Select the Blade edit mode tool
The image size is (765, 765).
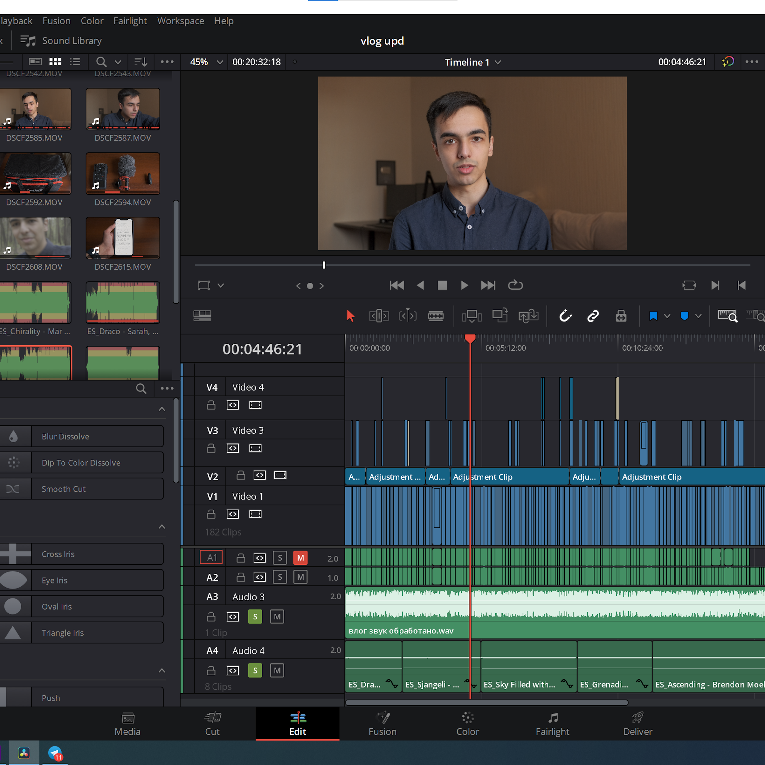point(436,316)
